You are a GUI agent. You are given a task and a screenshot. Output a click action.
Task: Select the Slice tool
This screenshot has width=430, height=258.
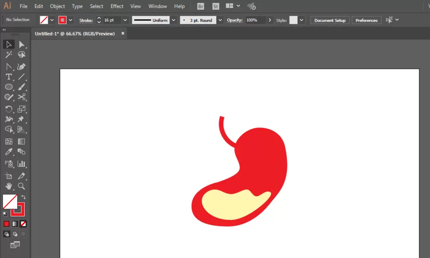click(x=21, y=176)
